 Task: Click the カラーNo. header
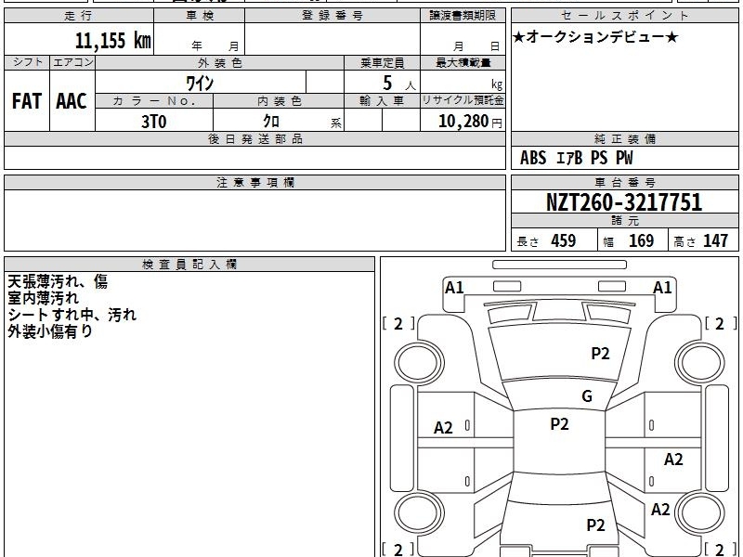click(x=154, y=101)
